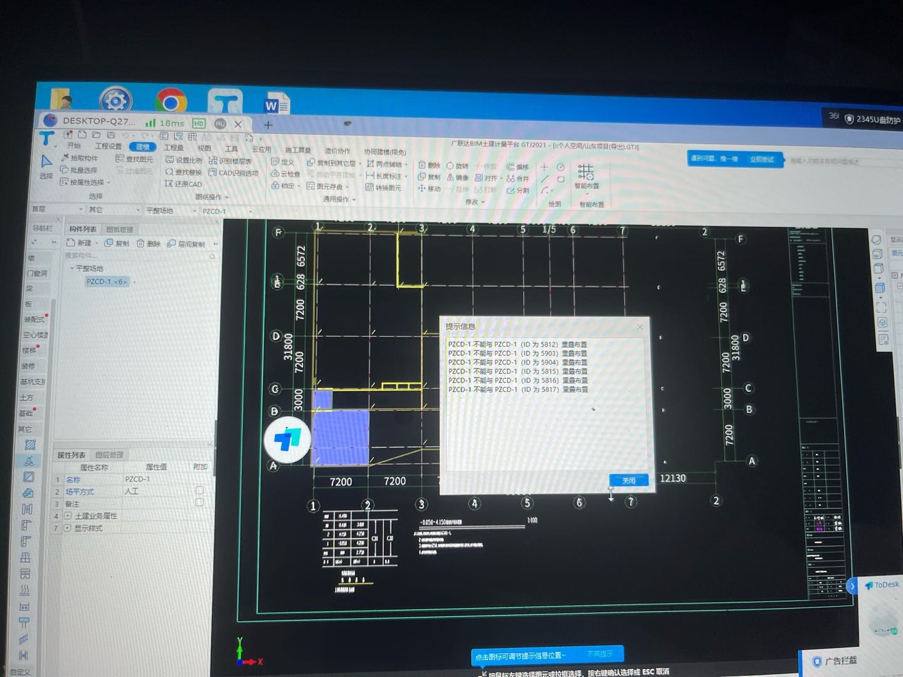
Task: Click the 搜索构件 search field
Action: [x=139, y=256]
